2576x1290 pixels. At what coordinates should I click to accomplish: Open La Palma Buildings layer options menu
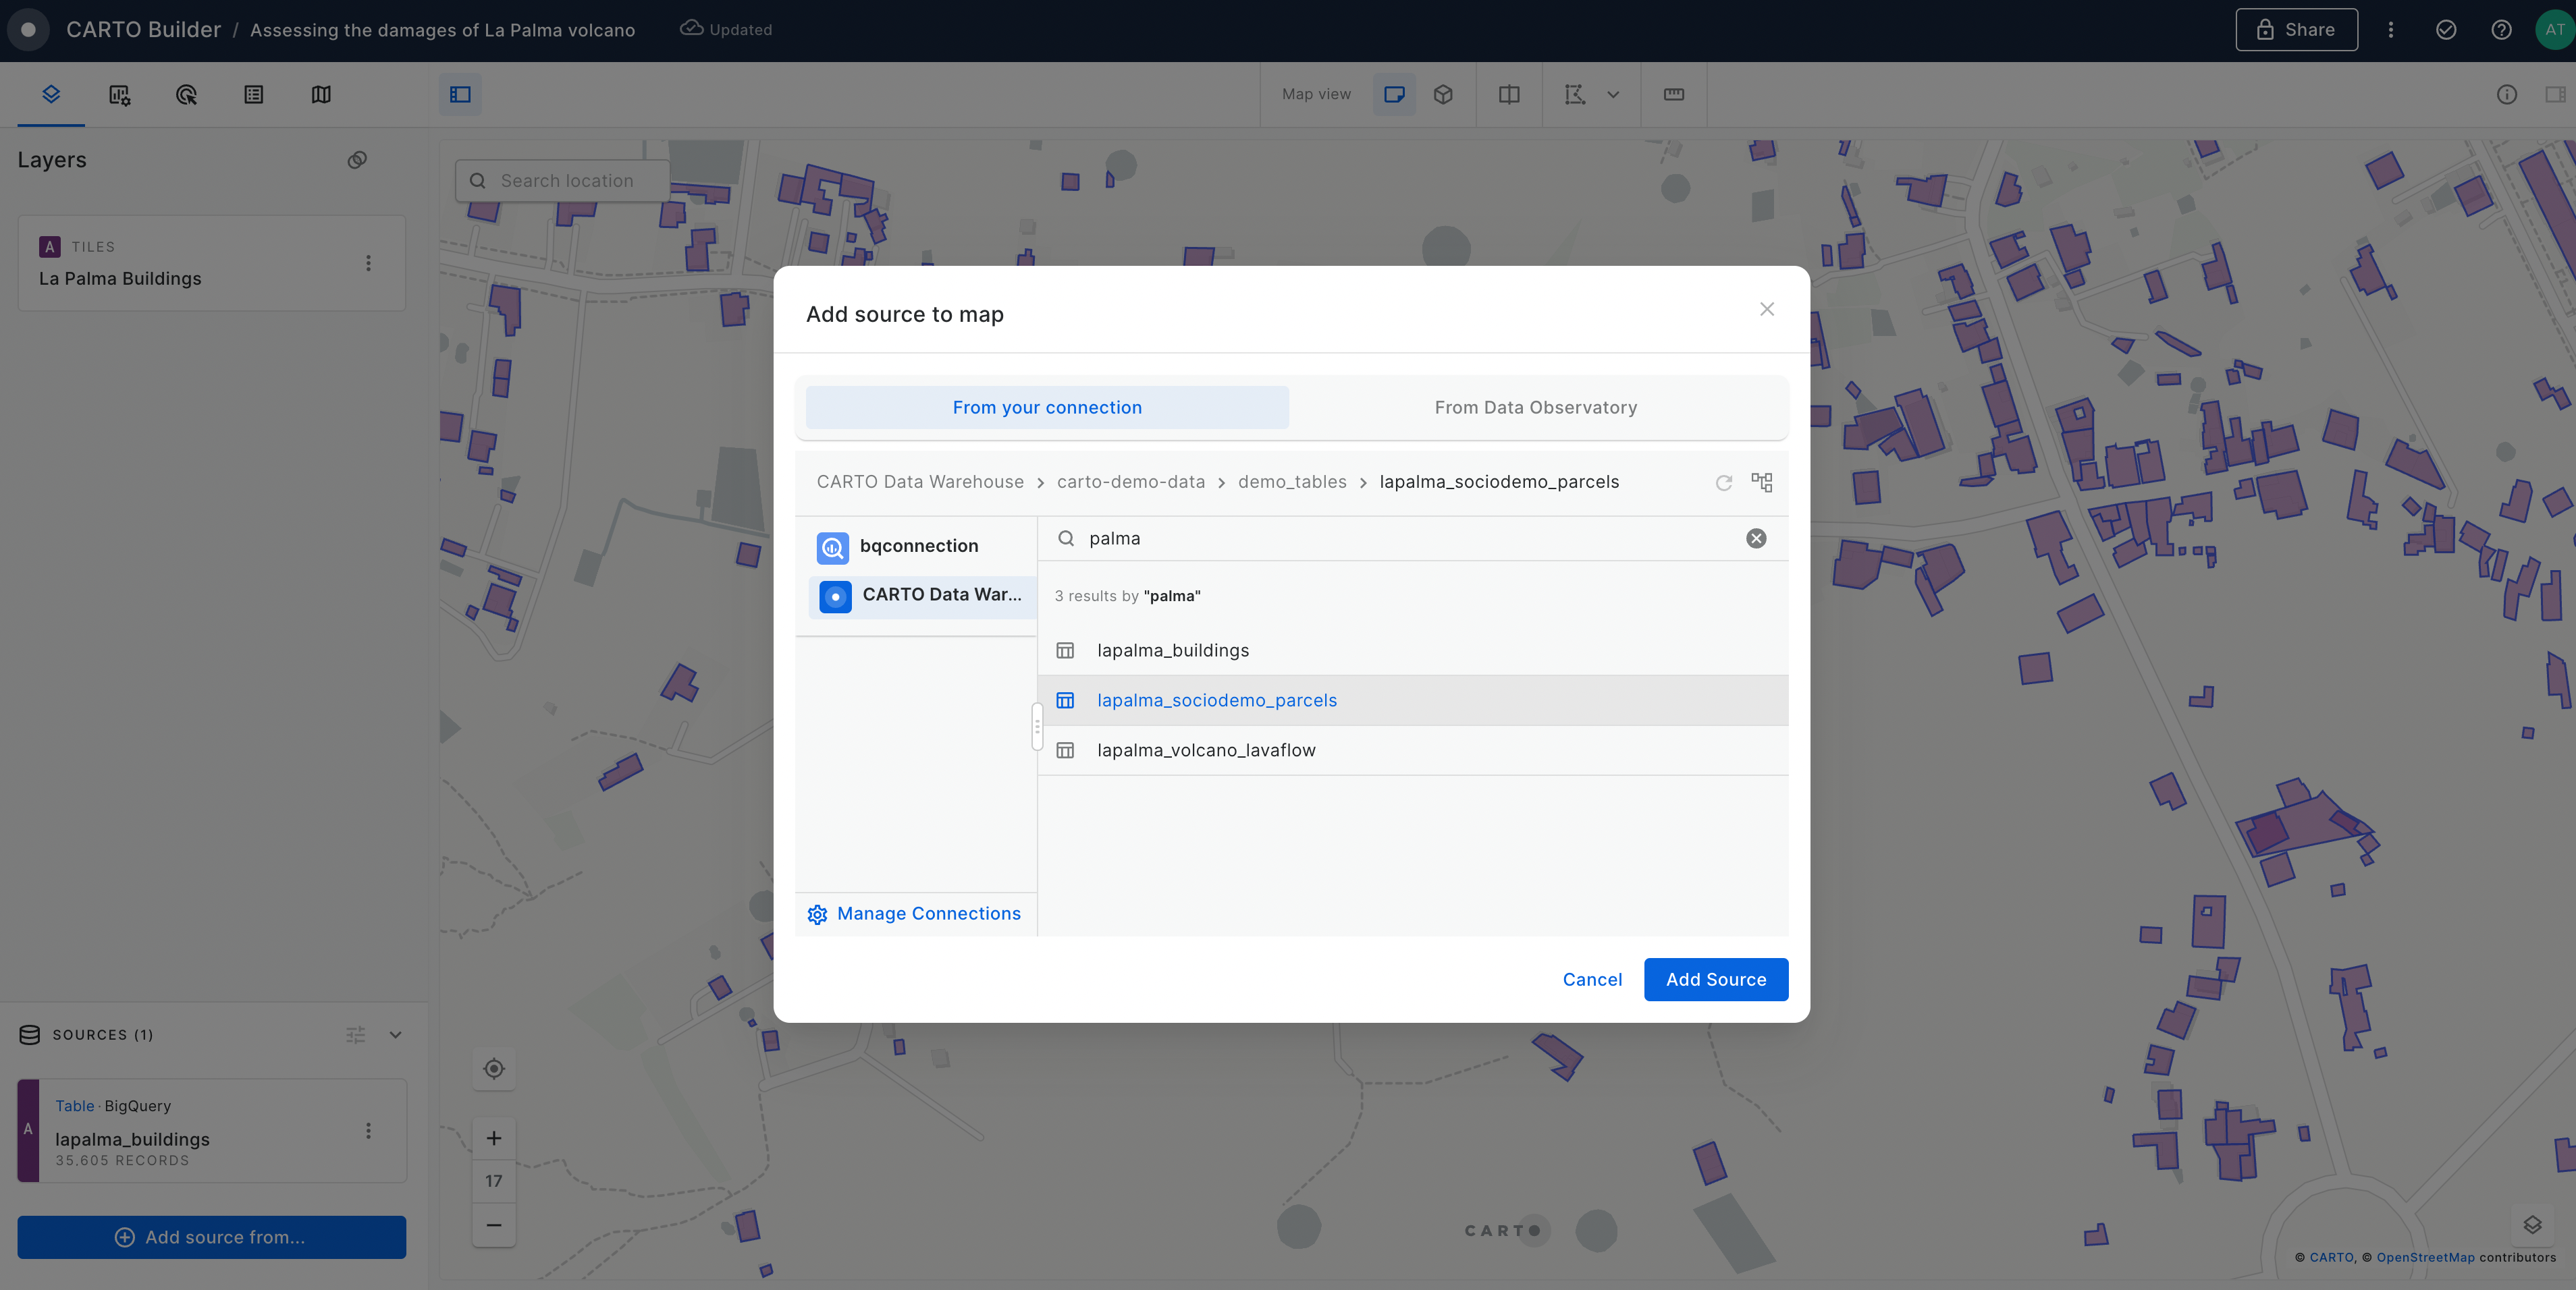[x=368, y=263]
